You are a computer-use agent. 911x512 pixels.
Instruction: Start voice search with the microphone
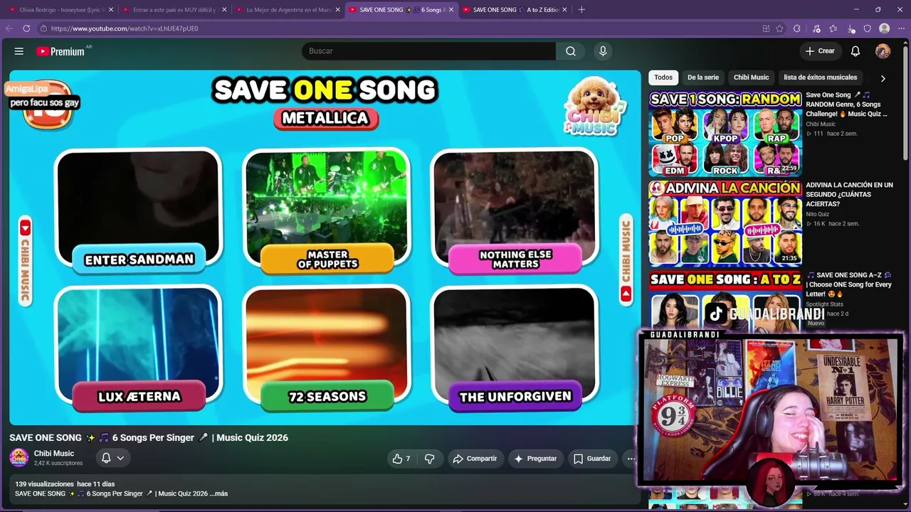pyautogui.click(x=603, y=51)
